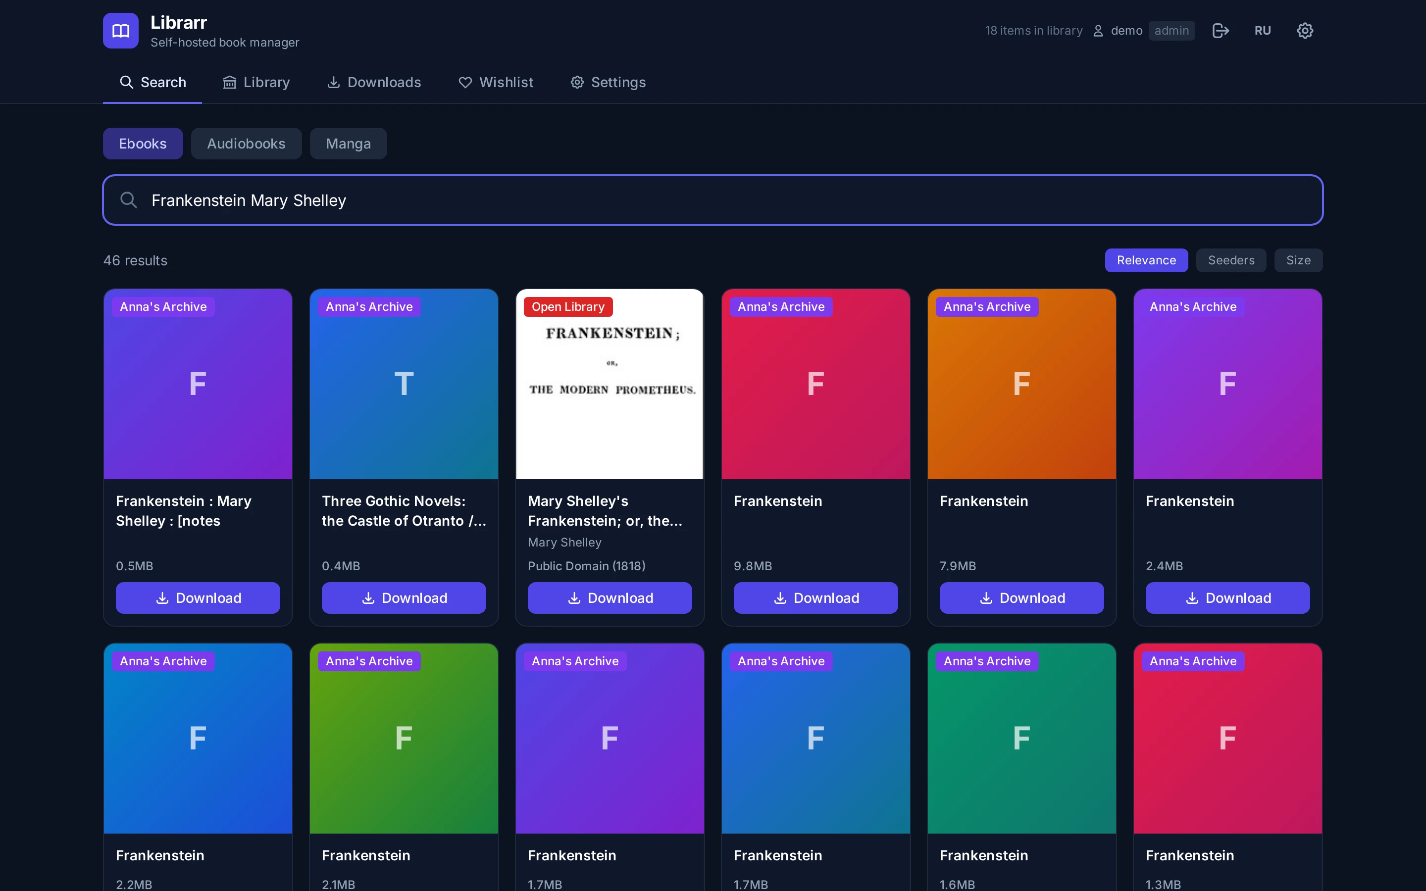Select the Audiobooks category filter
Screen dimensions: 1426x891
point(246,144)
